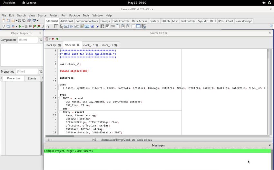Click the desktop monitor toolbar icon
Image resolution: width=274 pixels, height=170 pixels.
pyautogui.click(x=34, y=21)
